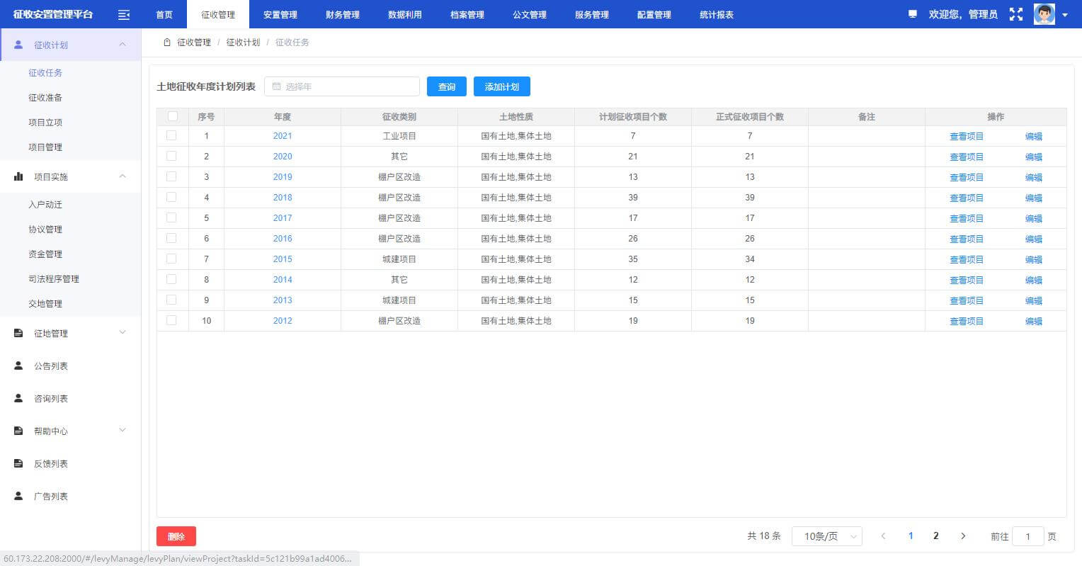Open the 反馈列表 document icon in sidebar
Screen dimensions: 1082x566
pos(18,463)
